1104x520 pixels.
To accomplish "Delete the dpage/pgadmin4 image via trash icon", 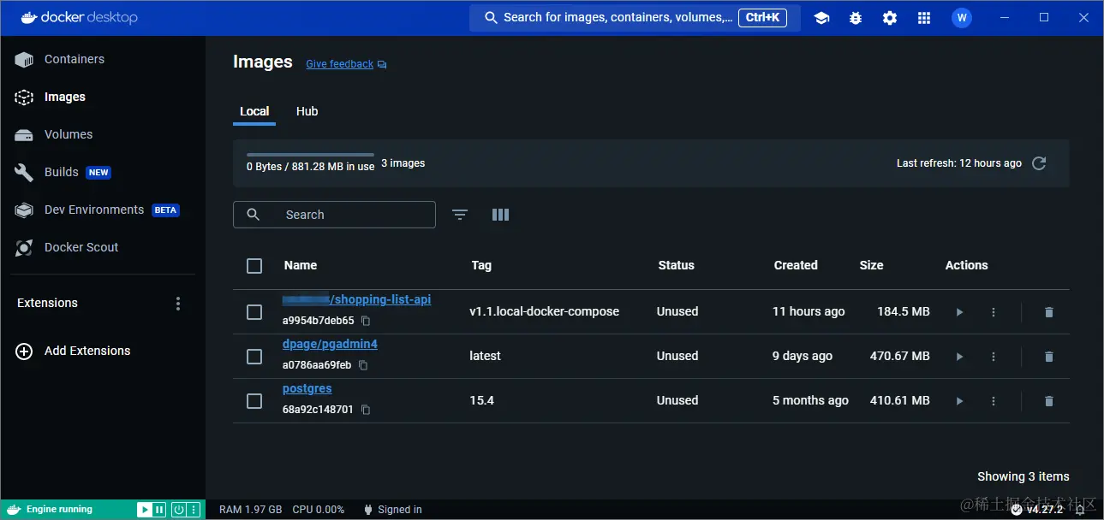I will (1048, 356).
